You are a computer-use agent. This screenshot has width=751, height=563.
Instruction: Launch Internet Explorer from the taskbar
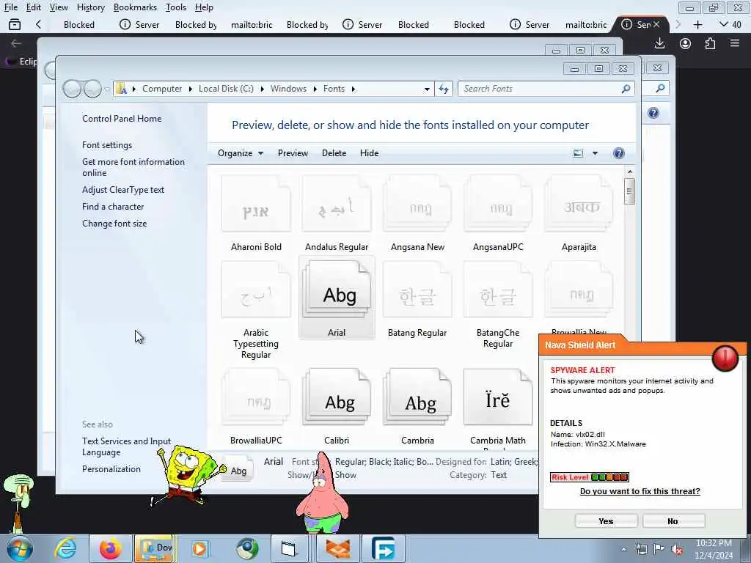(x=65, y=548)
